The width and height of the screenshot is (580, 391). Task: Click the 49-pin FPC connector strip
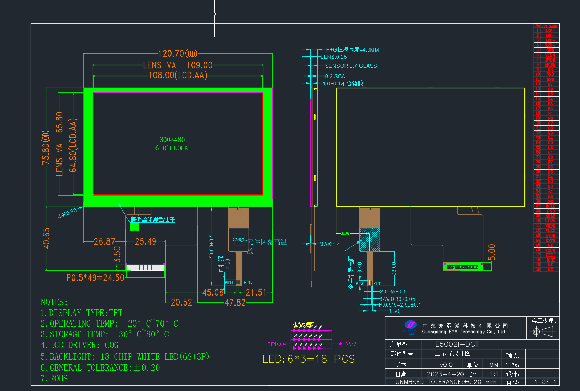click(146, 267)
